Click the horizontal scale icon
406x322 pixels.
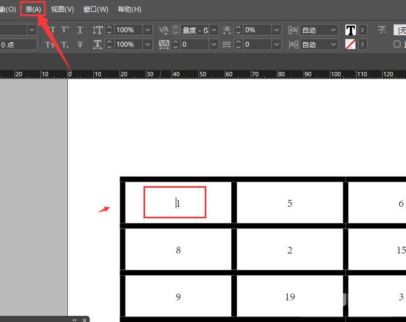coord(98,45)
